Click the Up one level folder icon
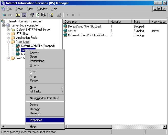This screenshot has width=168, height=135. [x=18, y=15]
